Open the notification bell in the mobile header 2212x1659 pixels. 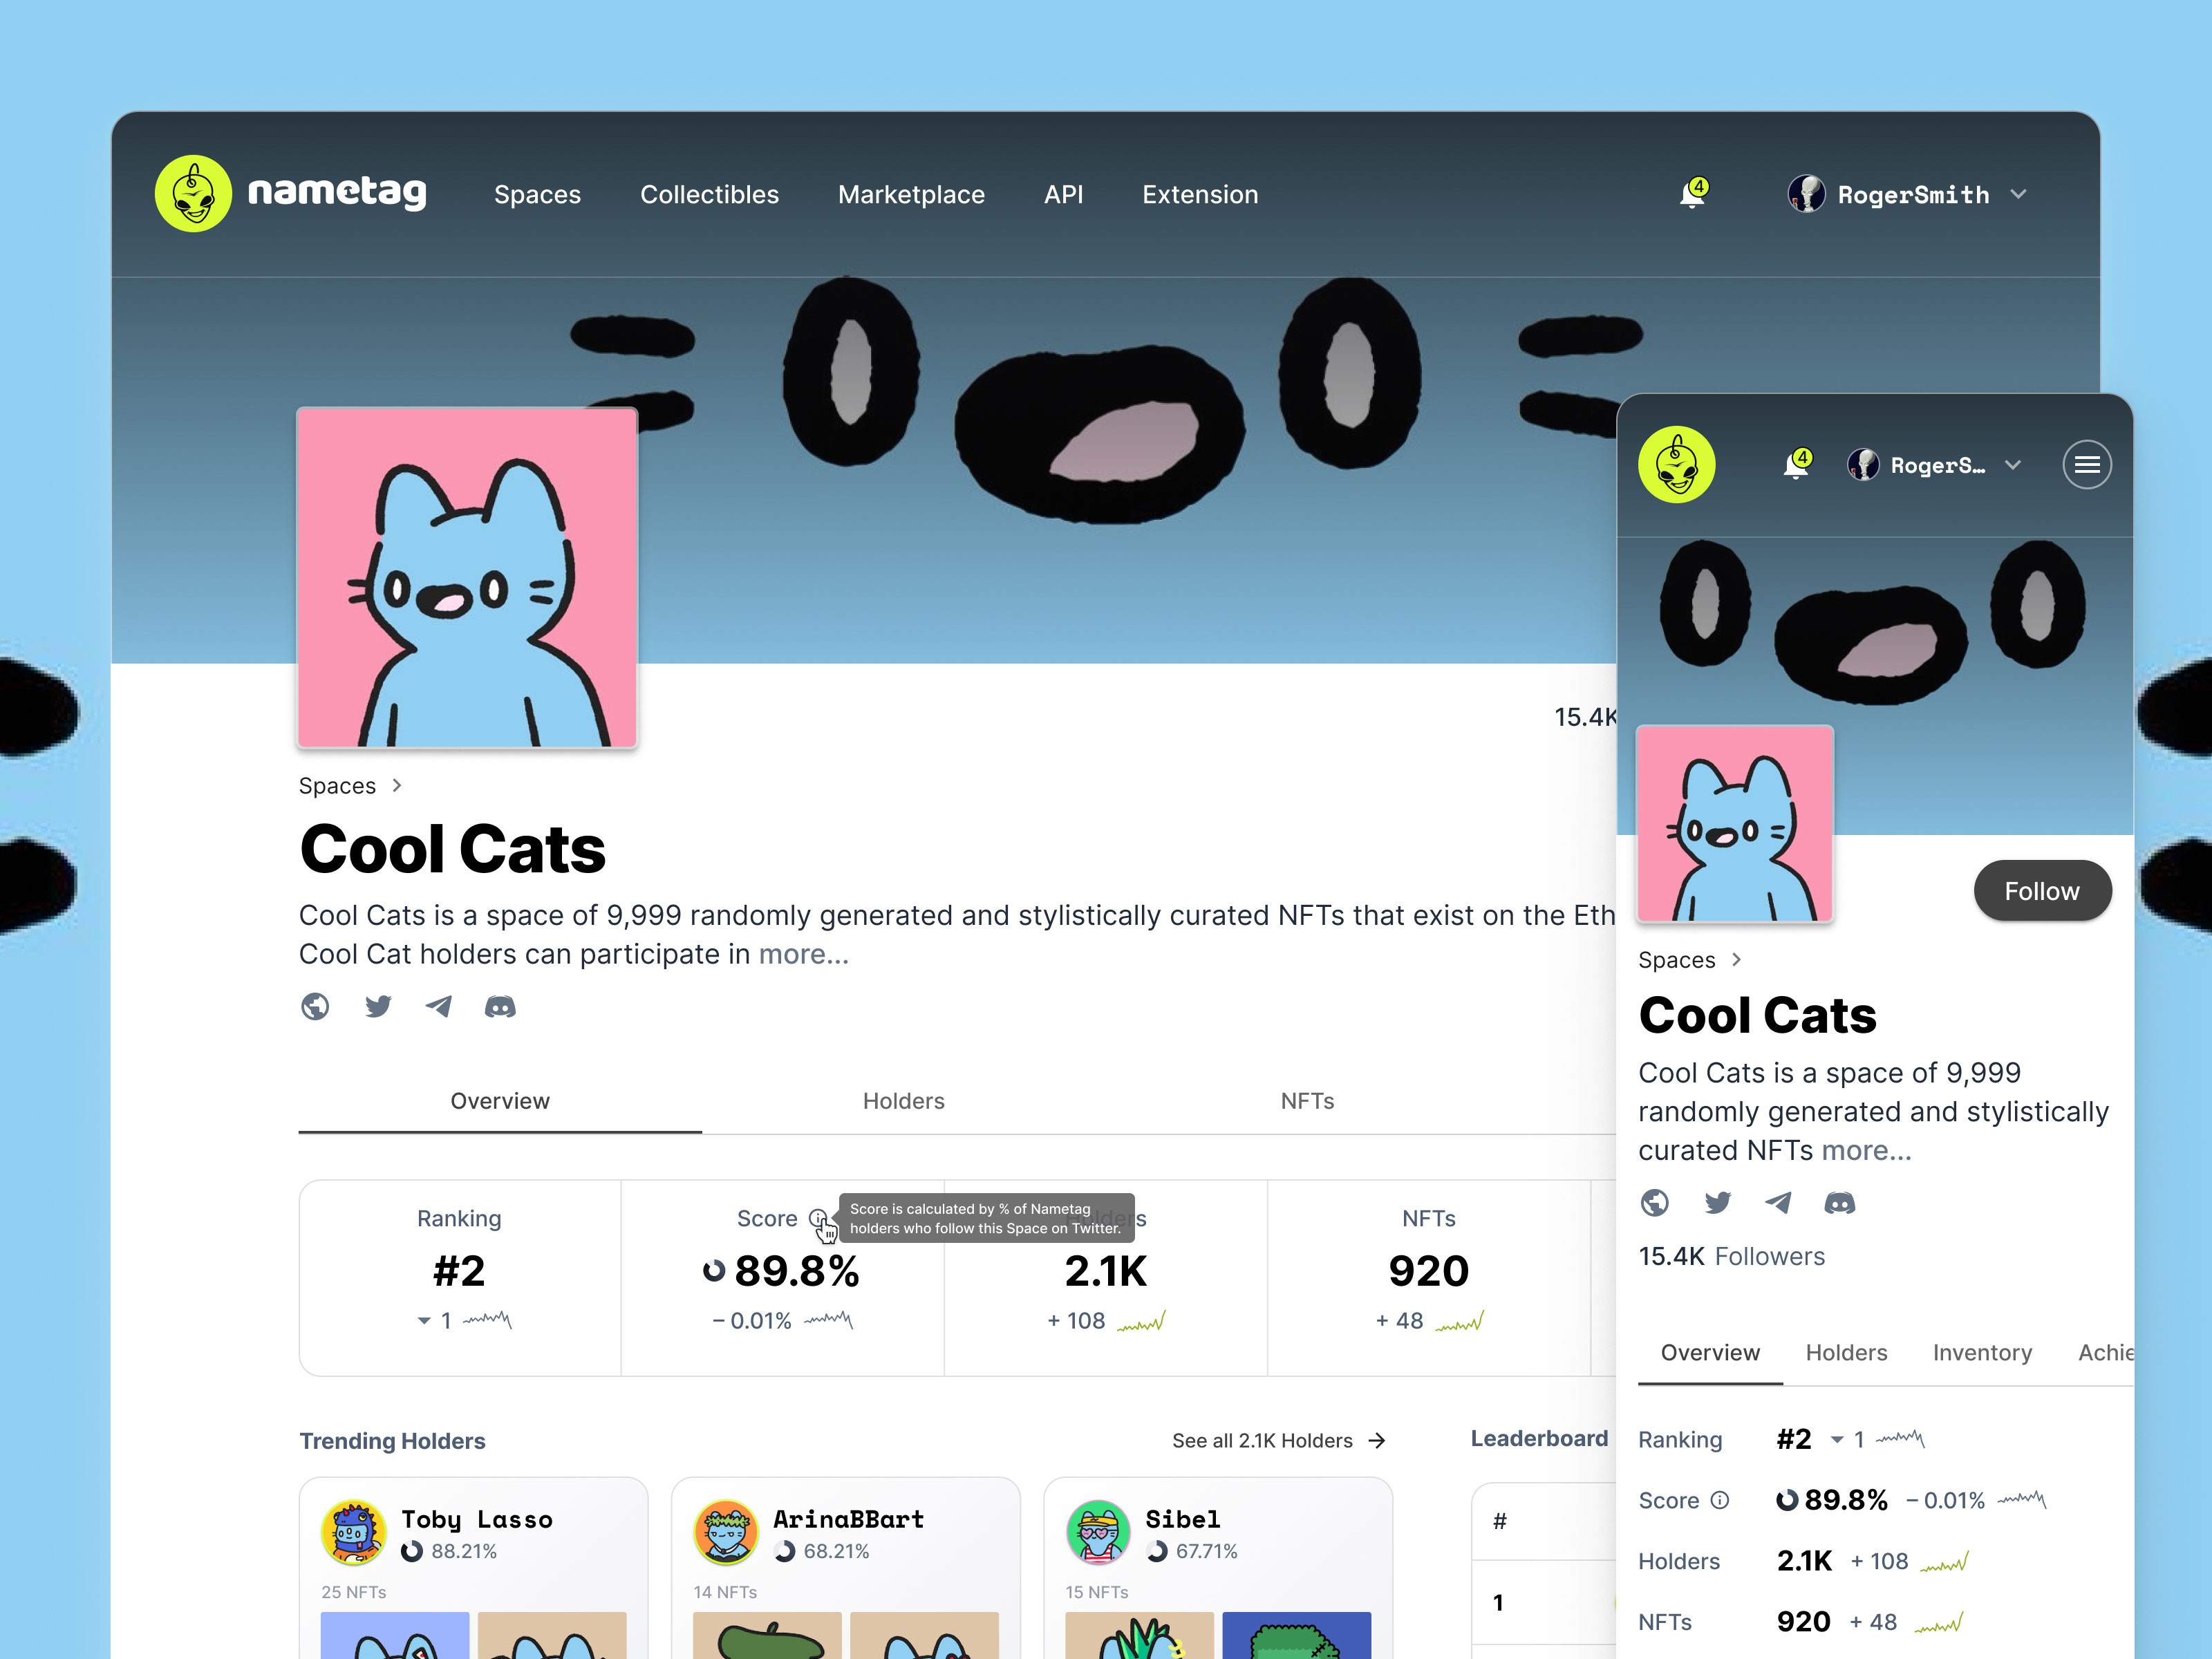point(1797,465)
